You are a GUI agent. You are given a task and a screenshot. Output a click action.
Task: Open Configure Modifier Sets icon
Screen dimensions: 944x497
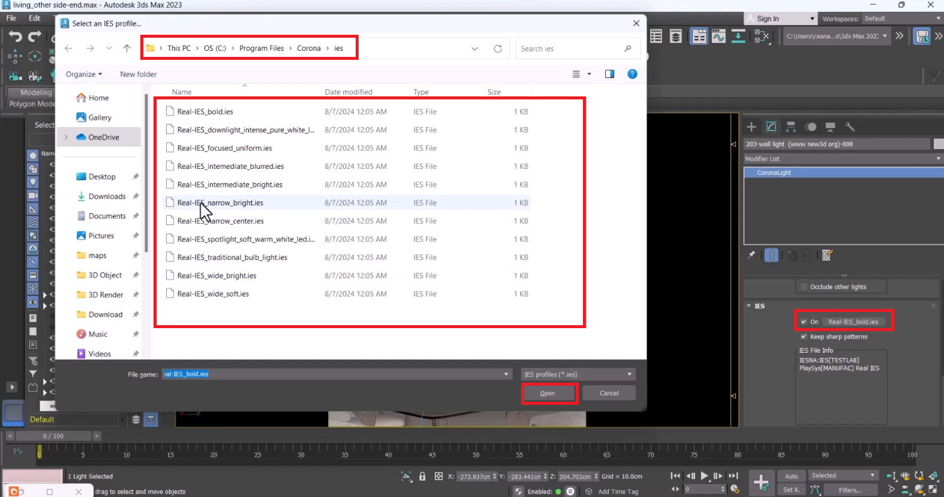coord(827,255)
